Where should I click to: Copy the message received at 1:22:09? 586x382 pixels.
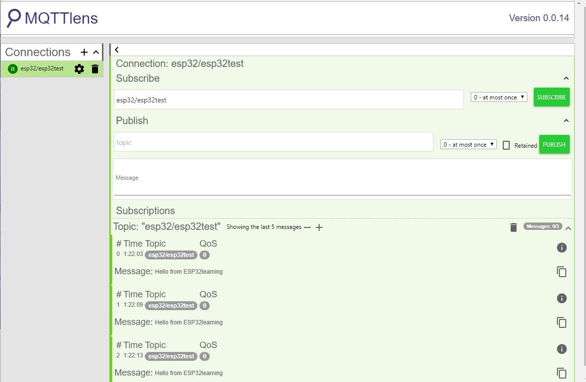tap(561, 322)
